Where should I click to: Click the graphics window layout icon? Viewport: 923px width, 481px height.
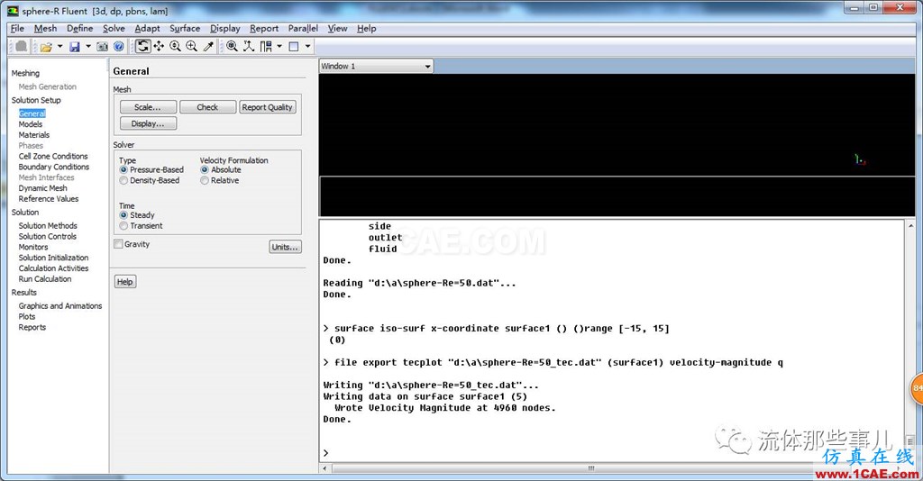[294, 47]
